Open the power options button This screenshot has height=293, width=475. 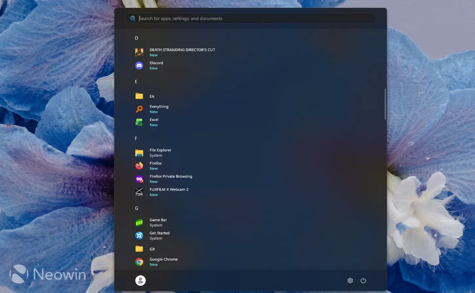pyautogui.click(x=363, y=280)
